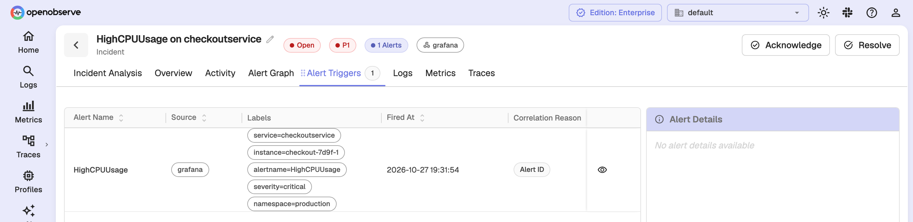
Task: Toggle light theme sun icon
Action: pos(823,13)
